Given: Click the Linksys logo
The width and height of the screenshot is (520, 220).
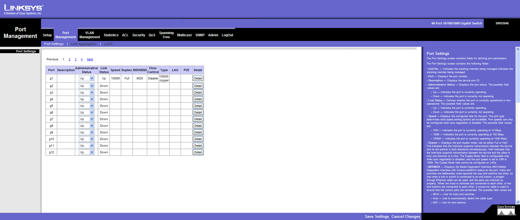Looking at the screenshot, I should [x=23, y=9].
